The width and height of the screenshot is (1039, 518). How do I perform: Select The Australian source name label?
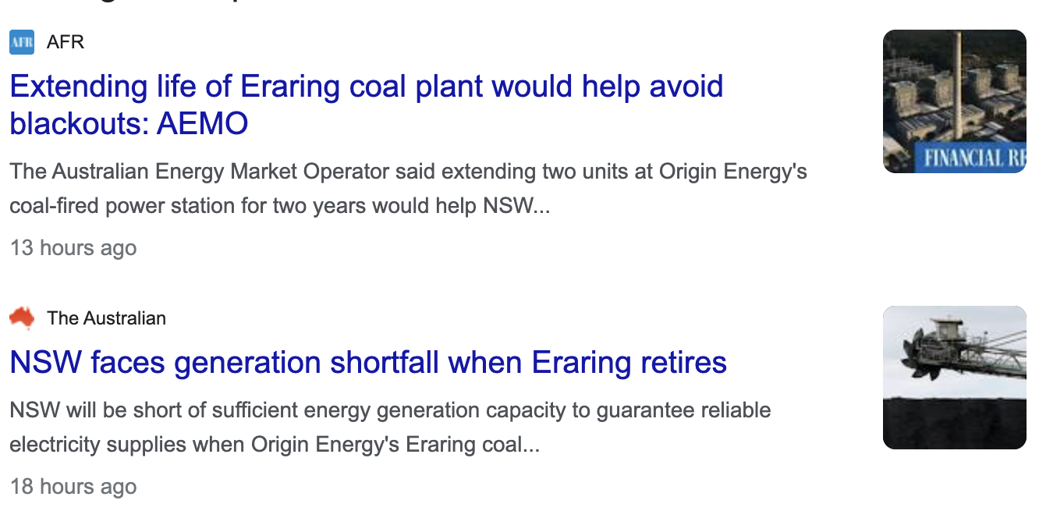pos(106,318)
